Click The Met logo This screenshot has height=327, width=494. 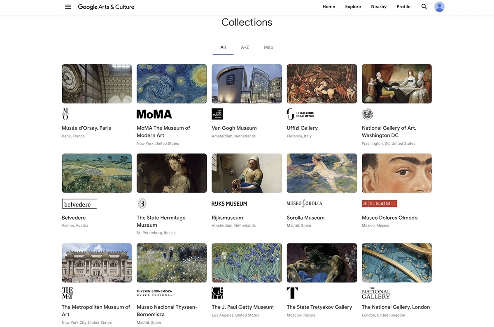click(x=68, y=293)
